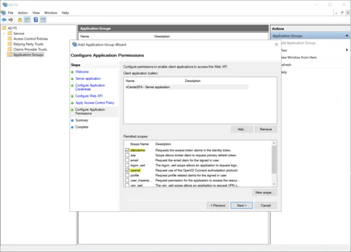The image size is (351, 252).
Task: Click the Forward arrow toolbar icon
Action: pyautogui.click(x=11, y=20)
